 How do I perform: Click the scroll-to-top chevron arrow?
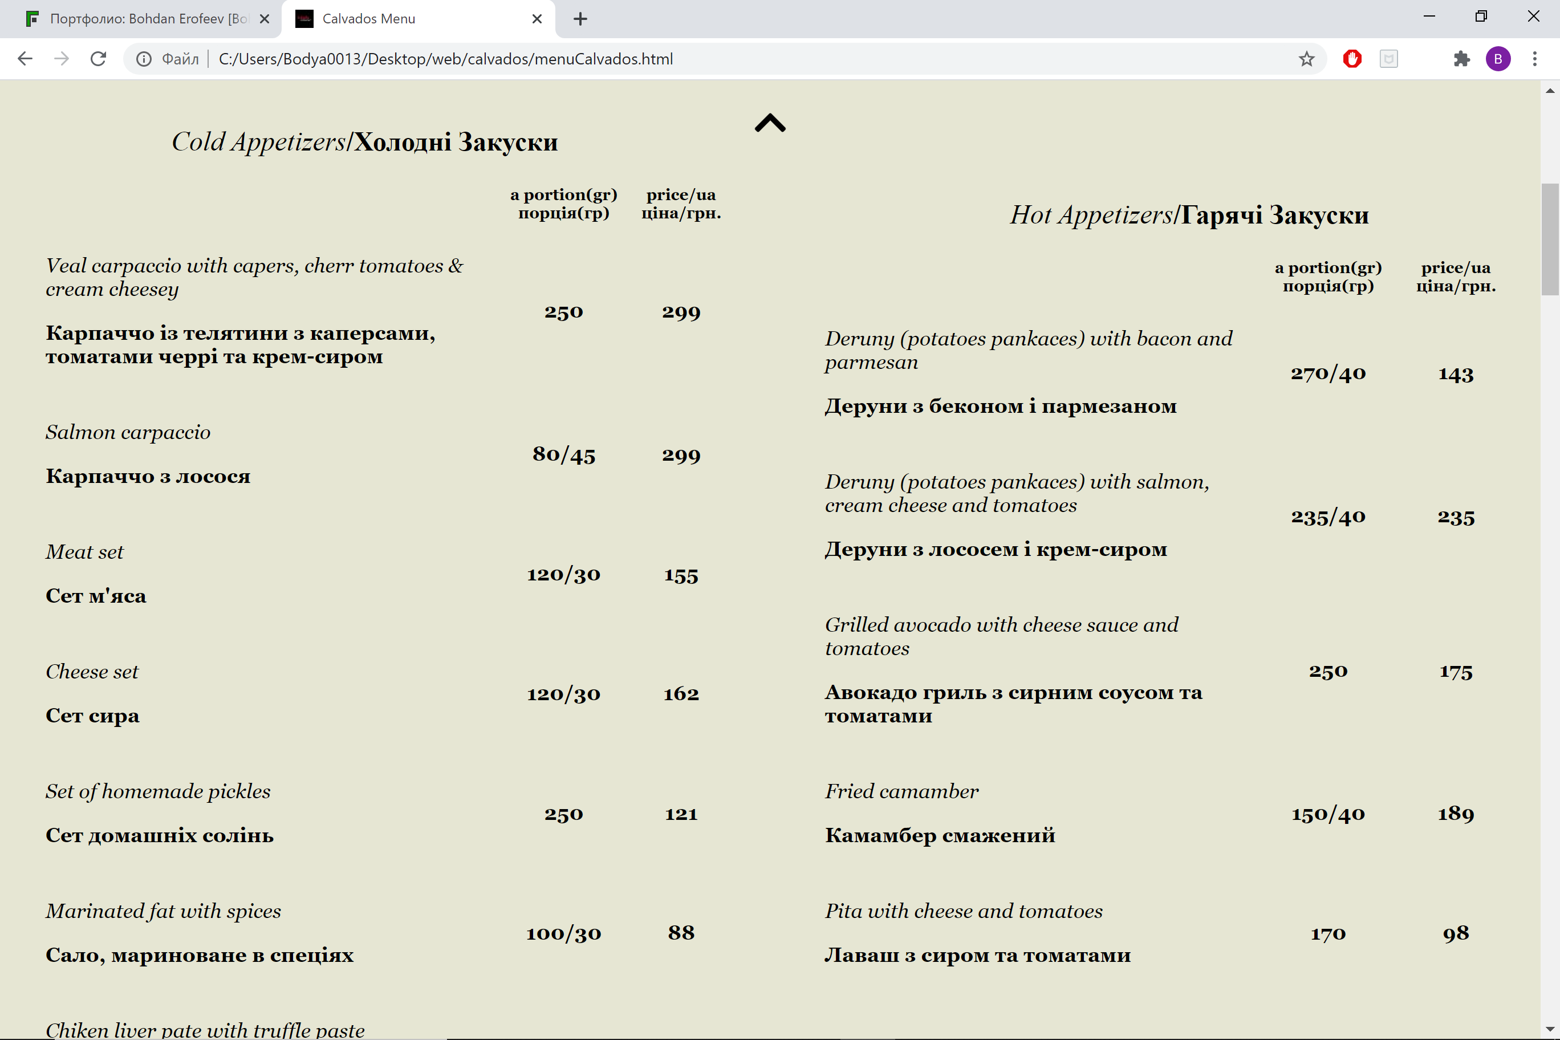pos(770,123)
